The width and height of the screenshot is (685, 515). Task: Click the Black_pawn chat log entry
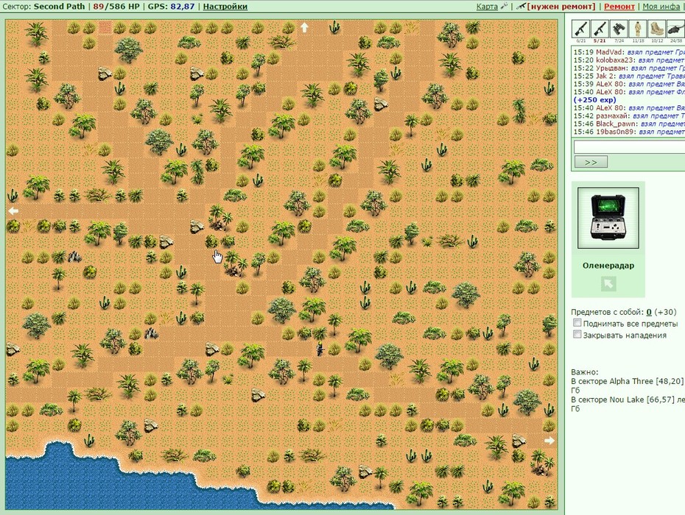[x=629, y=124]
